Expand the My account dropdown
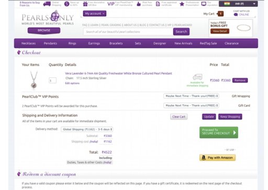The width and height of the screenshot is (268, 190). (95, 14)
